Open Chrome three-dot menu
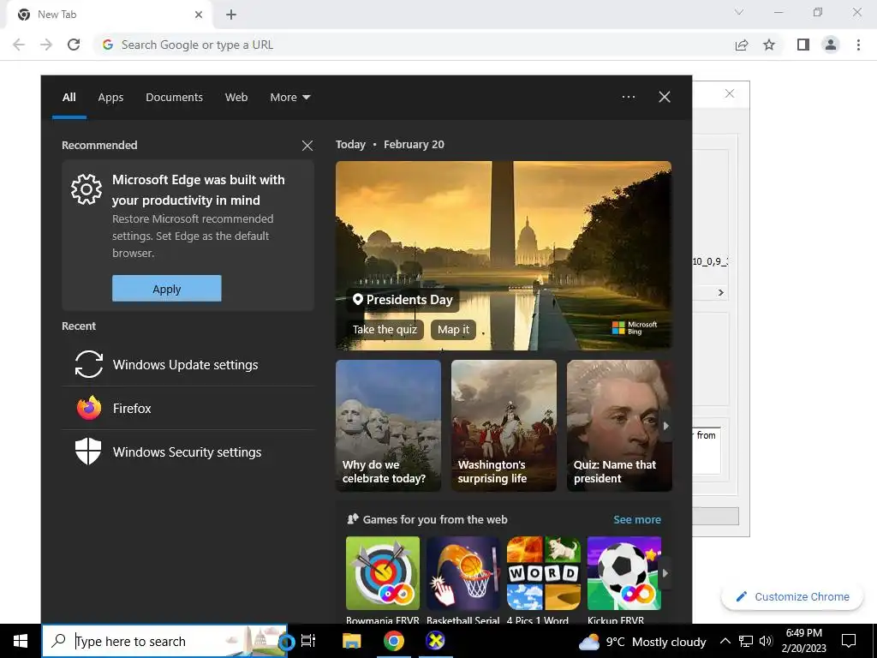 (x=858, y=45)
